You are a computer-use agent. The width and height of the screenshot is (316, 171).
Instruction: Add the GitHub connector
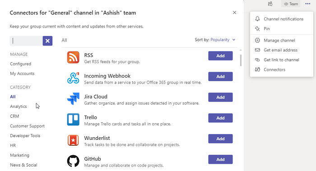[x=220, y=160]
